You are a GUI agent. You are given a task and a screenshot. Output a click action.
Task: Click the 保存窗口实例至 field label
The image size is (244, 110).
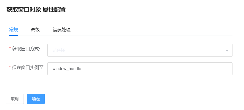(x=28, y=68)
